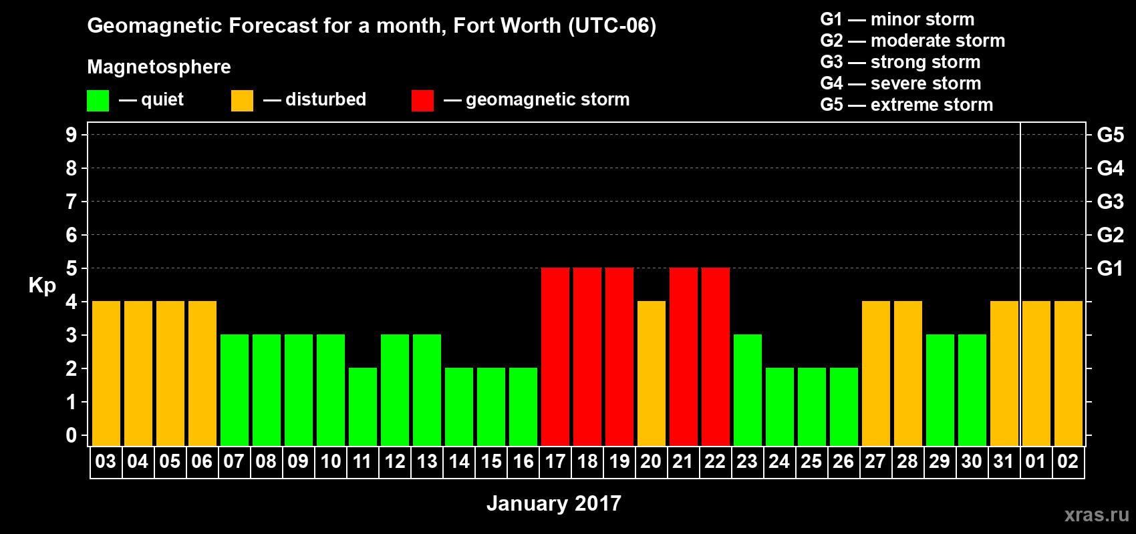Click the green bar above date 11
The image size is (1136, 534).
363,407
